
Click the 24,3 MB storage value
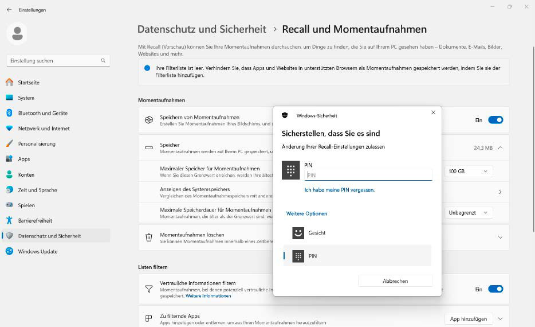click(483, 148)
